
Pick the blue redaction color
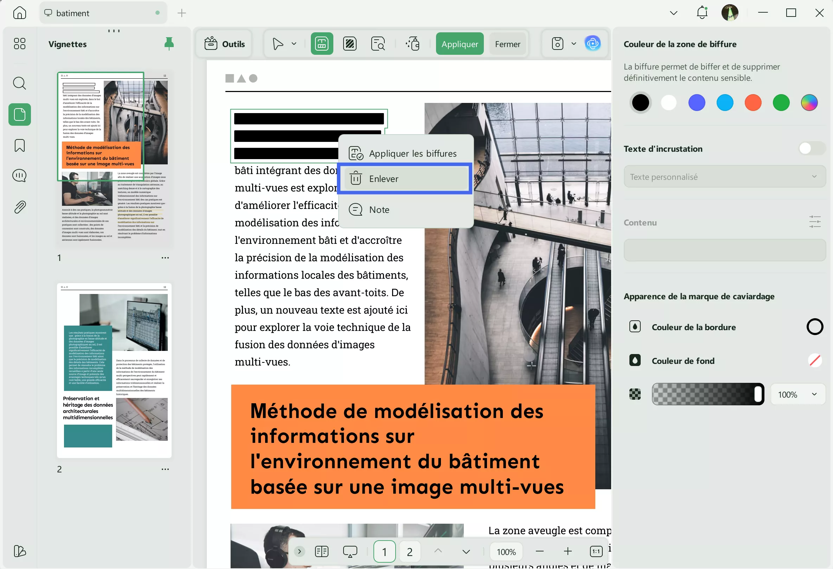point(697,103)
